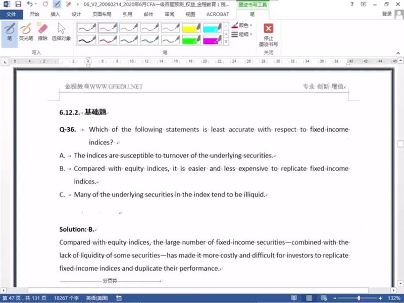Activate the 擦除 (Eraser) tool
404x303 pixels.
(42, 32)
